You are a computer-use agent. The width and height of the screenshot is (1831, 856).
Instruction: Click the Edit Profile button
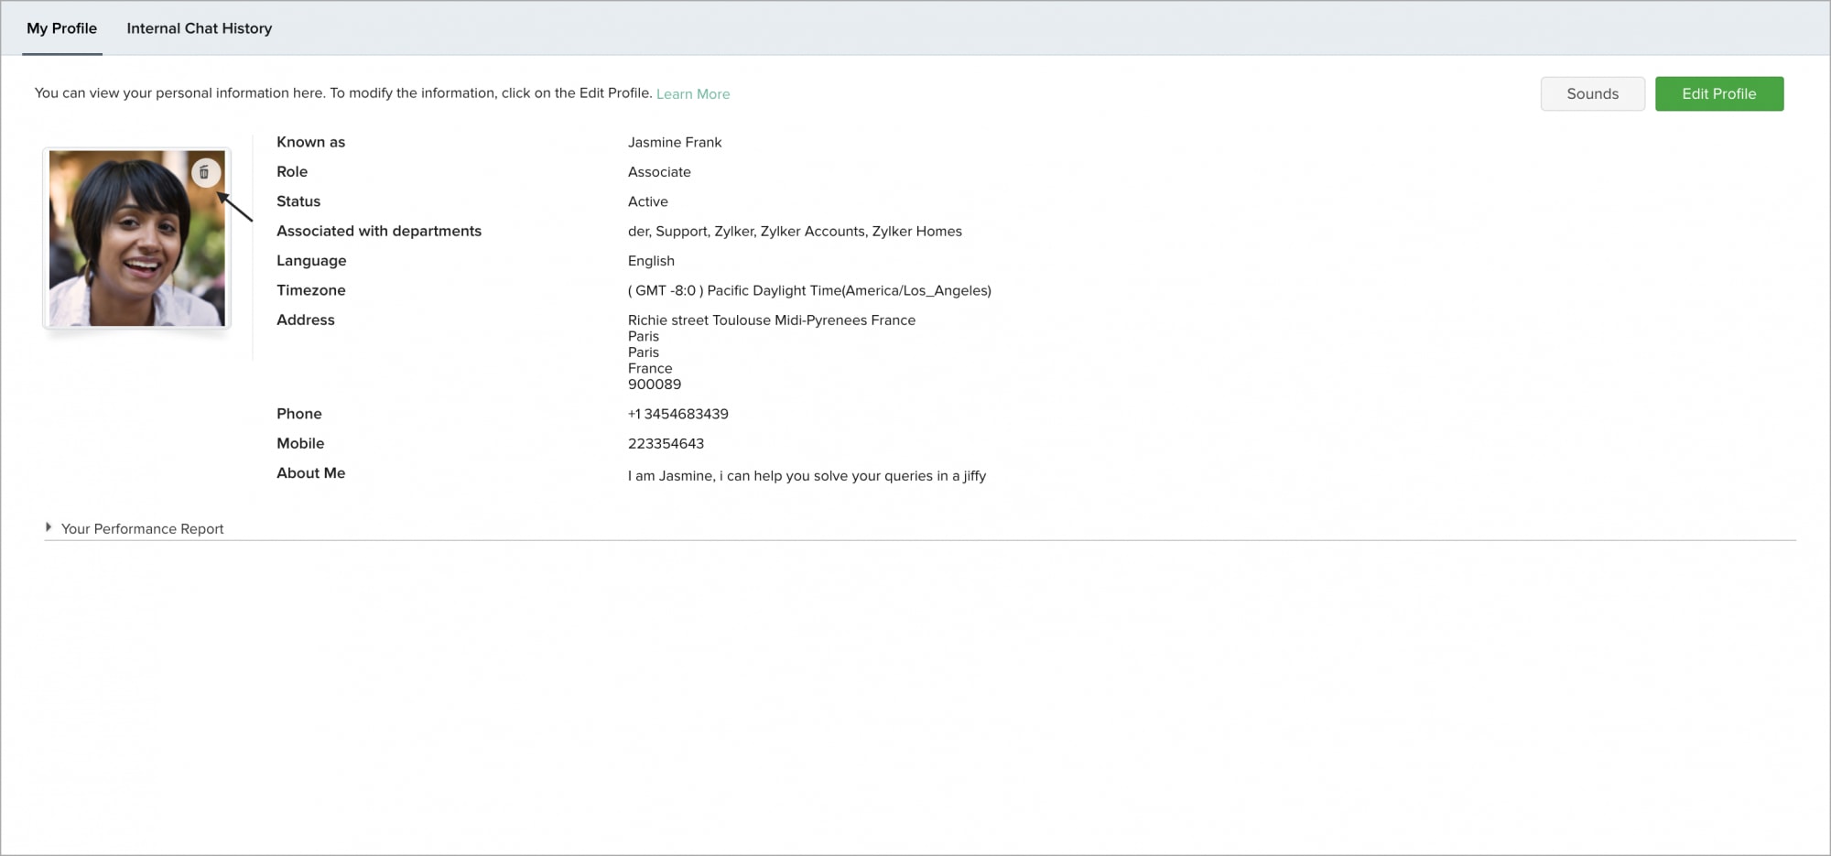[x=1719, y=93]
